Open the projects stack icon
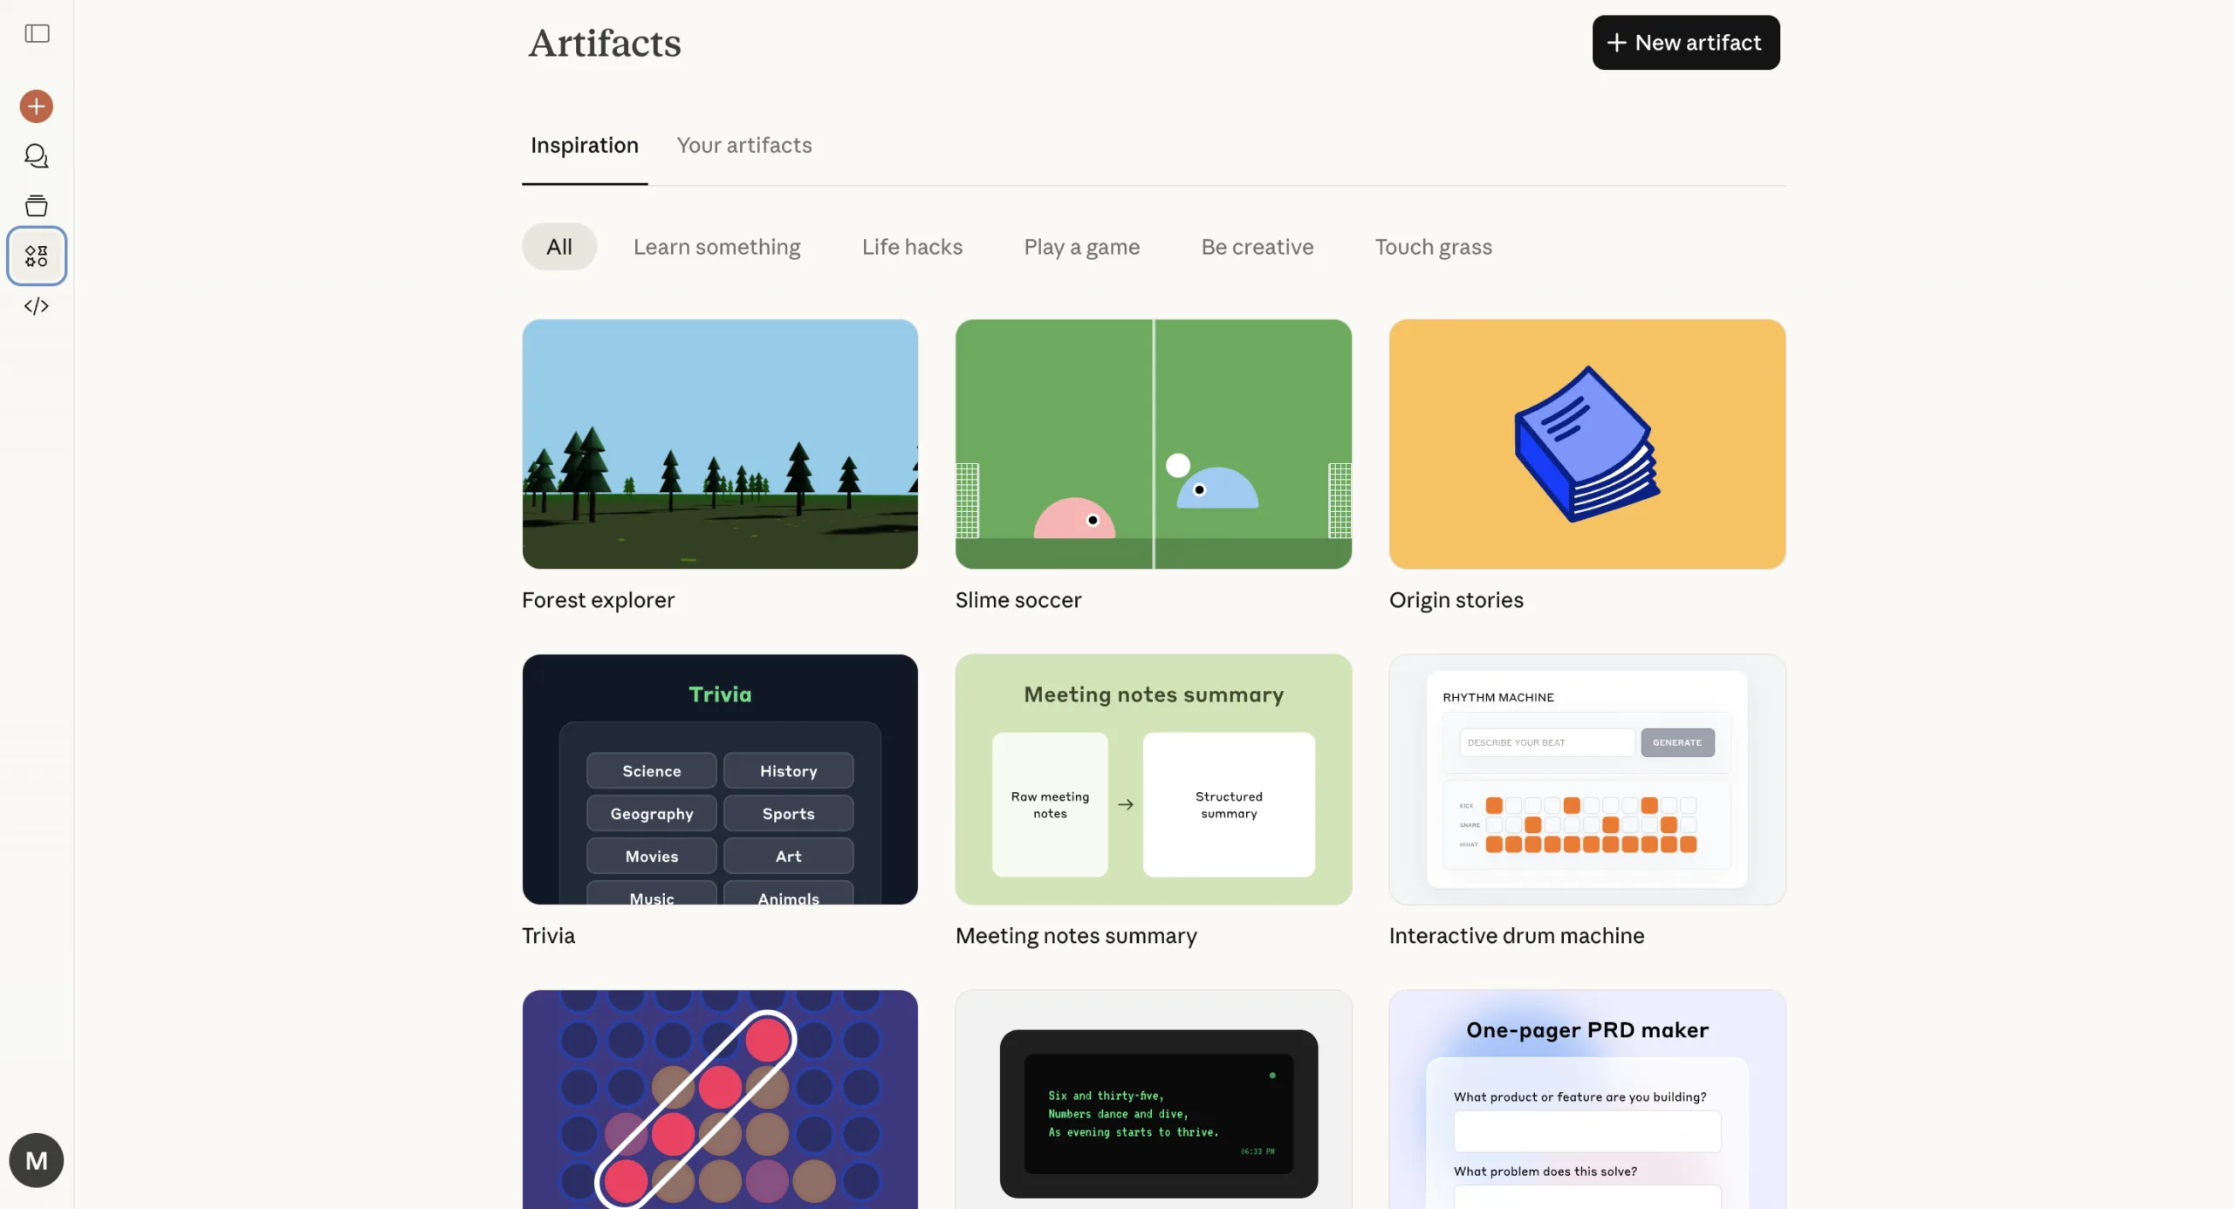 (x=37, y=206)
